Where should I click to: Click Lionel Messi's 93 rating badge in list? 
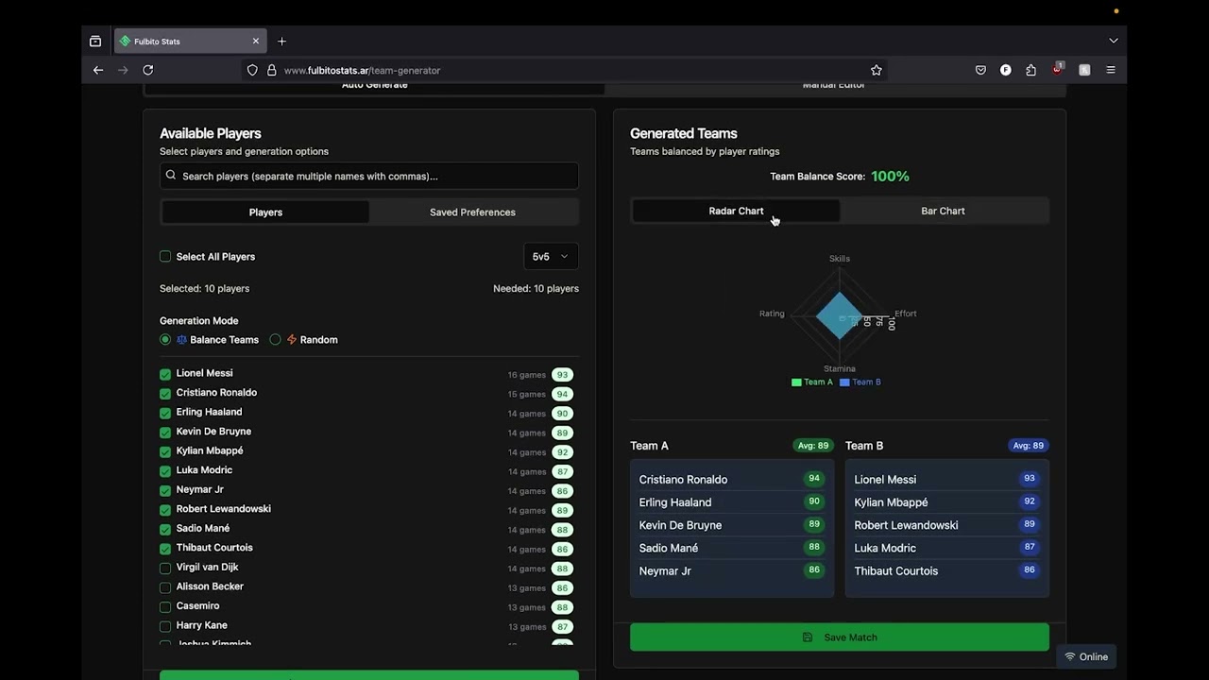pyautogui.click(x=562, y=375)
